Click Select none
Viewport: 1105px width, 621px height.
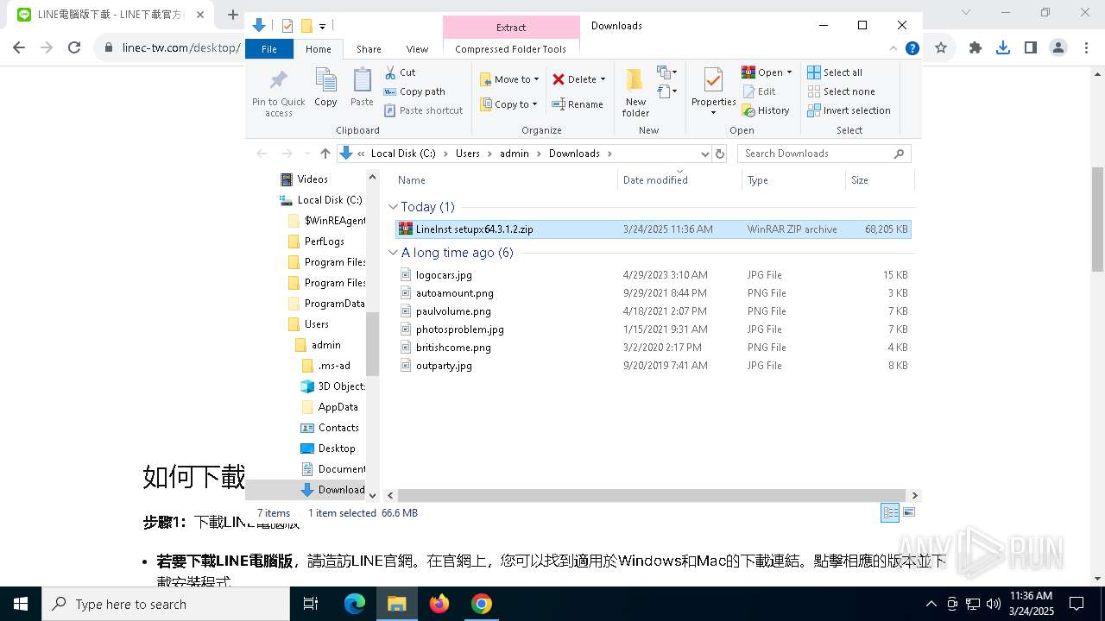[841, 91]
